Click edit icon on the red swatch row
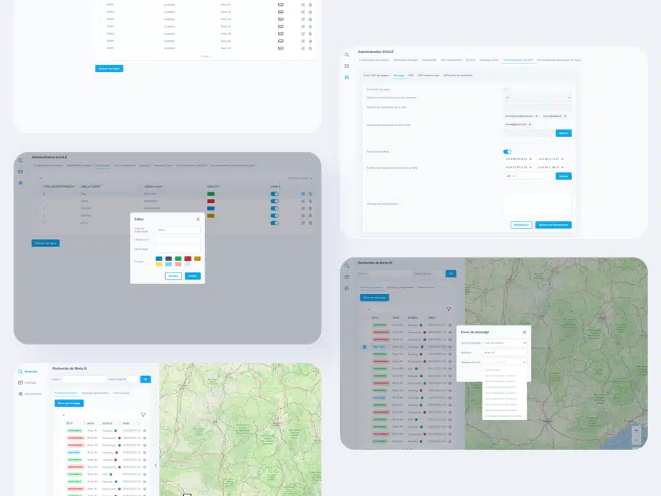Viewport: 661px width, 496px height. pos(303,201)
